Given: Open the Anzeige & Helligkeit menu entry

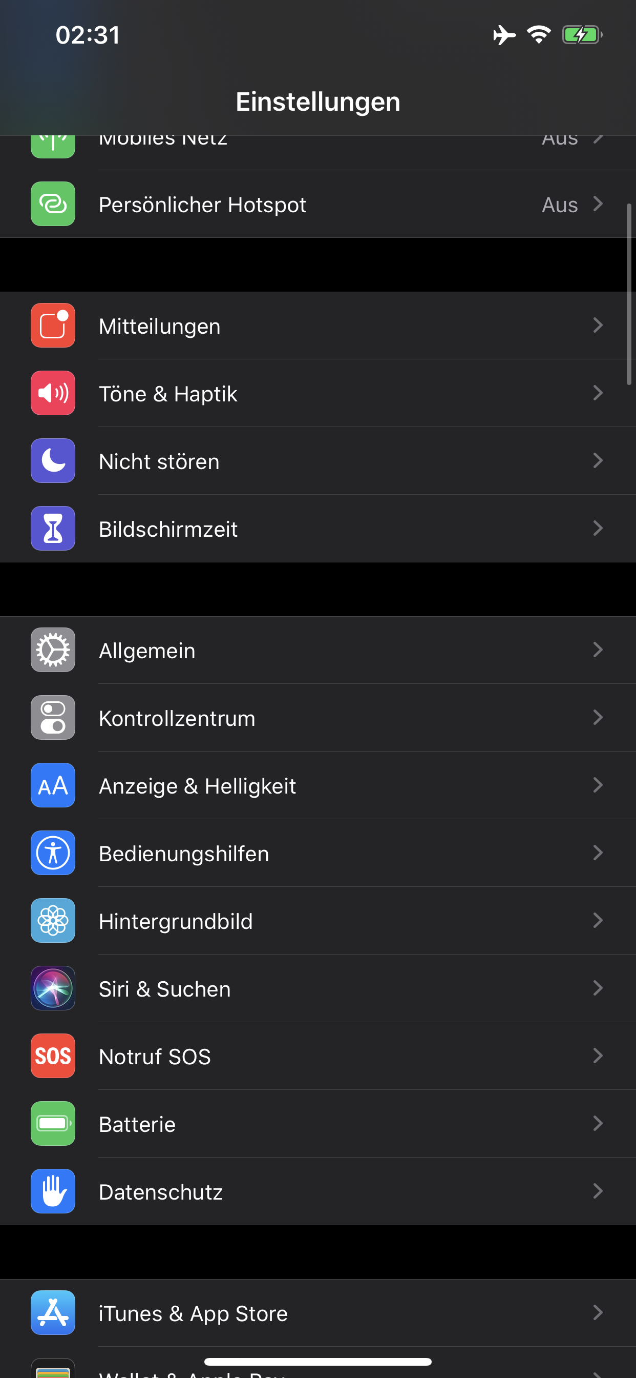Looking at the screenshot, I should pyautogui.click(x=197, y=786).
